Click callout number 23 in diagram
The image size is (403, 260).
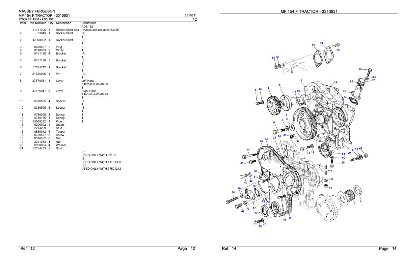point(361,148)
